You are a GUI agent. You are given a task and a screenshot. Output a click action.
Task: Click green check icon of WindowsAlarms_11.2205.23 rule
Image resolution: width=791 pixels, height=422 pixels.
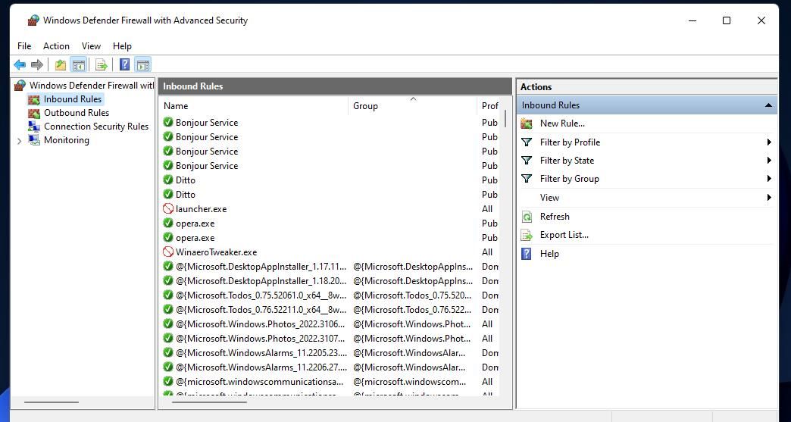[x=168, y=352]
